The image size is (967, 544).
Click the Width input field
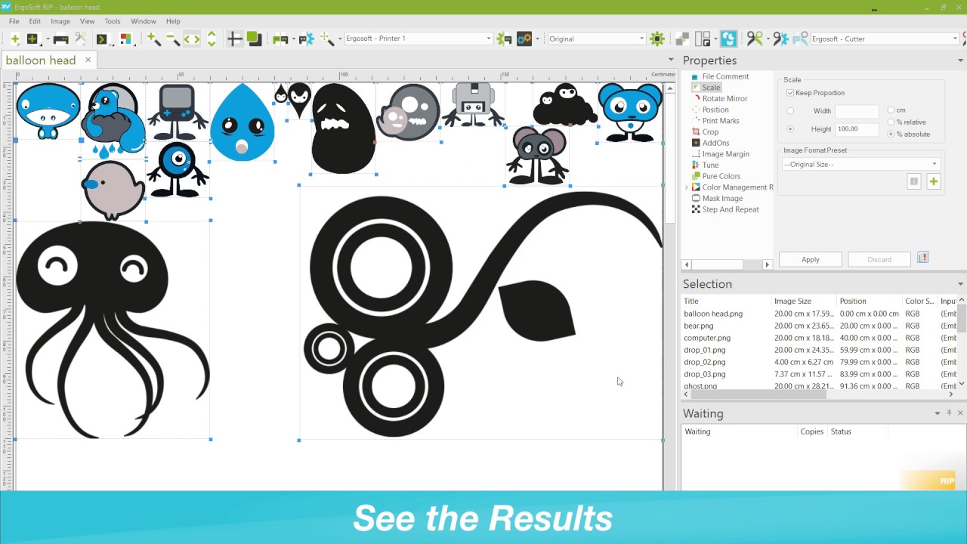(x=857, y=111)
